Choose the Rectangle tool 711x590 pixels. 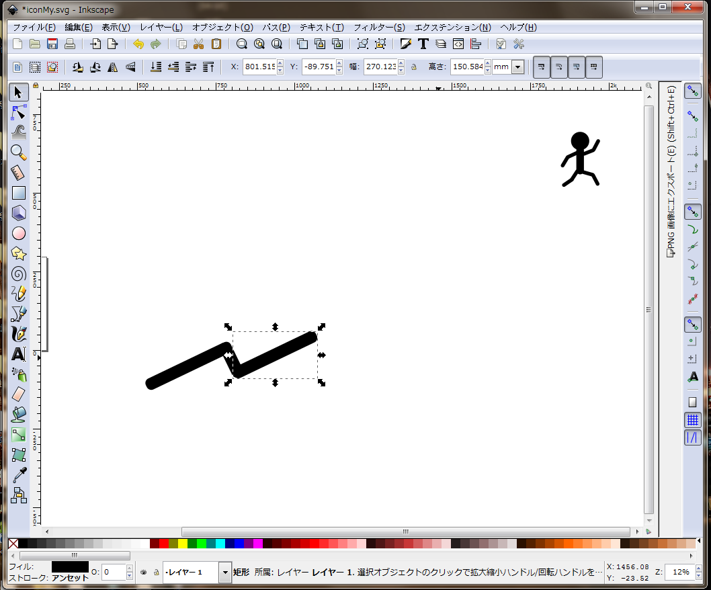[19, 193]
